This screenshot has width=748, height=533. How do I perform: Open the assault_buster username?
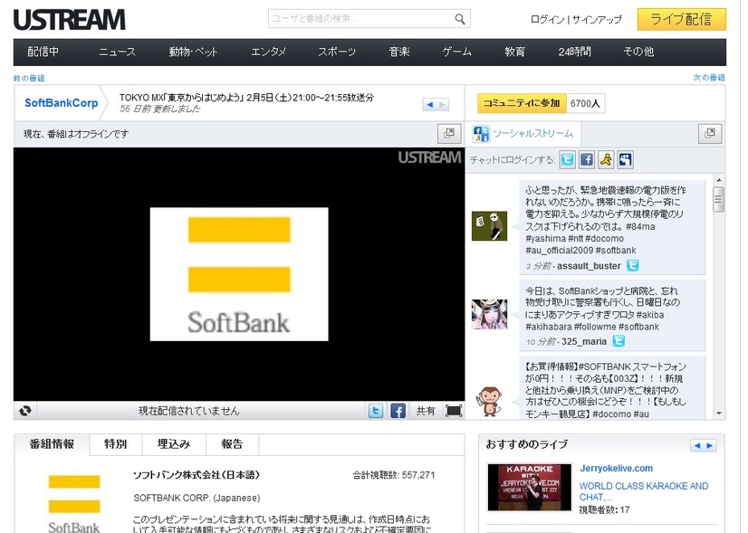pyautogui.click(x=589, y=266)
